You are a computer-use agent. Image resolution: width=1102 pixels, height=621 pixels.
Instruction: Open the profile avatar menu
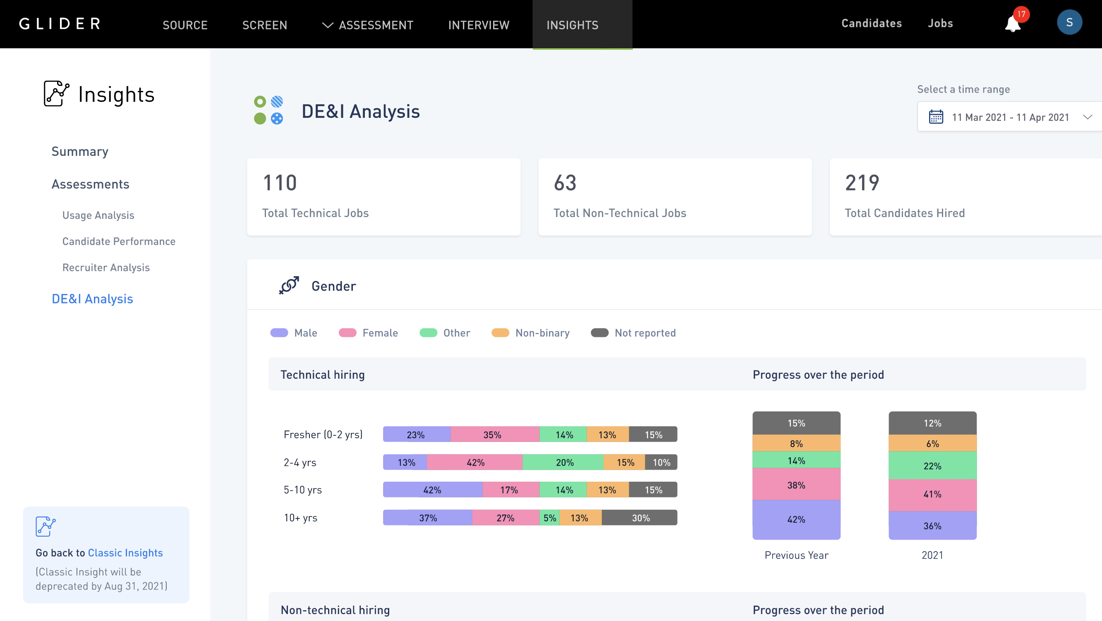1069,22
